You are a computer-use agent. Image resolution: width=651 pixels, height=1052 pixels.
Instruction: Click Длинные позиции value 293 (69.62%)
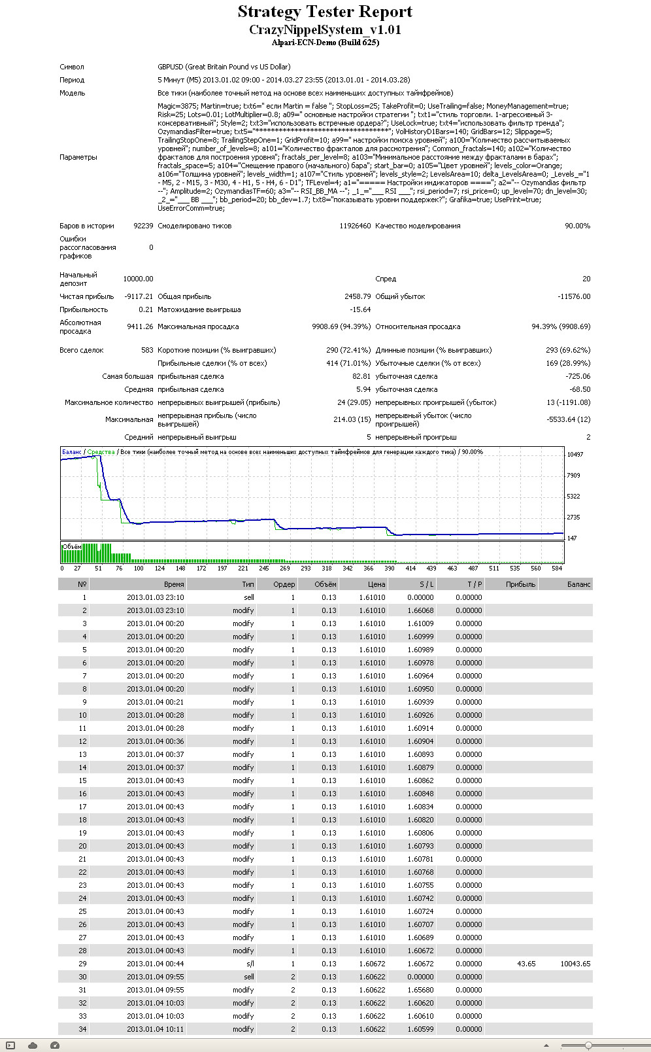(568, 350)
